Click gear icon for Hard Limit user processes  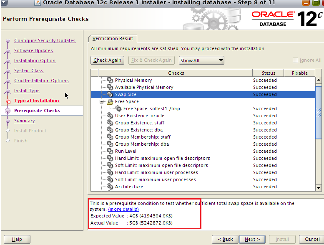pyautogui.click(x=110, y=172)
